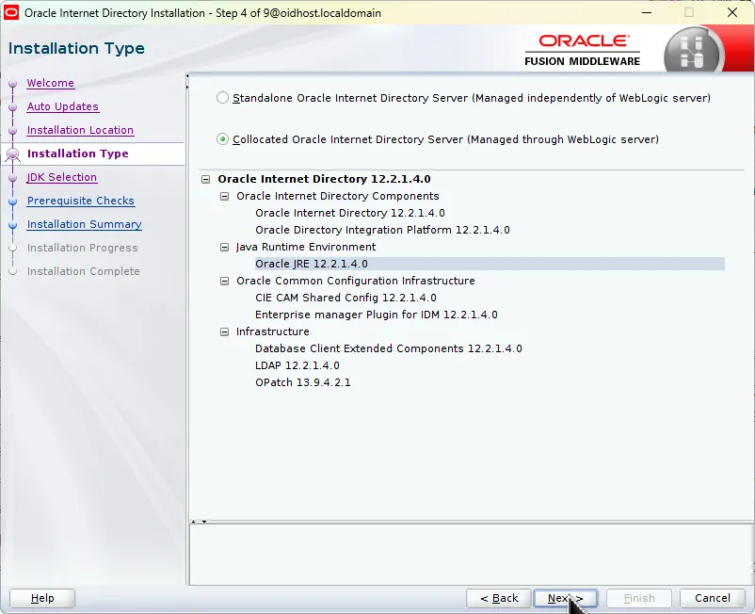Image resolution: width=755 pixels, height=614 pixels.
Task: Select the LDAP 12.2.1.4.0 row
Action: click(297, 366)
